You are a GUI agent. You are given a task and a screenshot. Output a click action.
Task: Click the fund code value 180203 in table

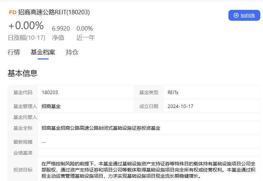coord(50,92)
